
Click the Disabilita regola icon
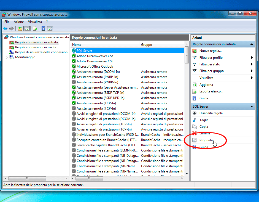(x=195, y=113)
